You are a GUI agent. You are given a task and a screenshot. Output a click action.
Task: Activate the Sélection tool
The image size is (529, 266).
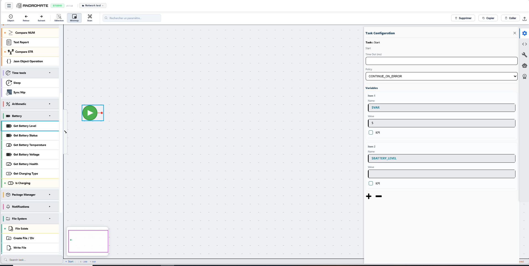(59, 18)
